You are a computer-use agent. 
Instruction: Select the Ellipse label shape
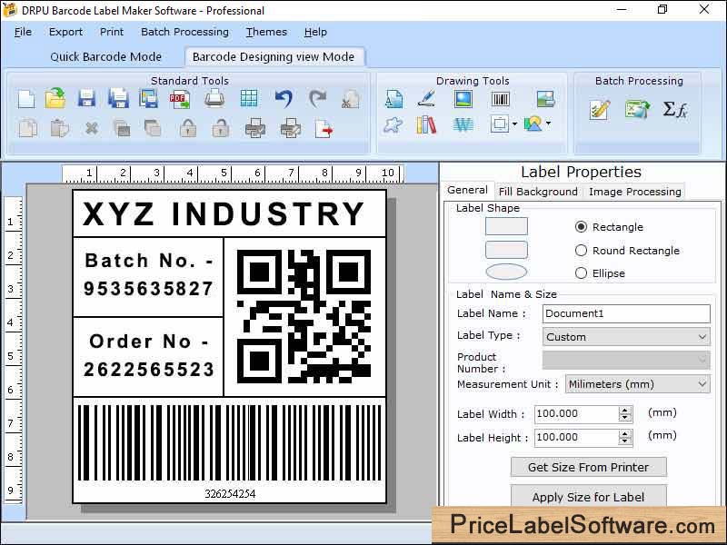(x=582, y=273)
